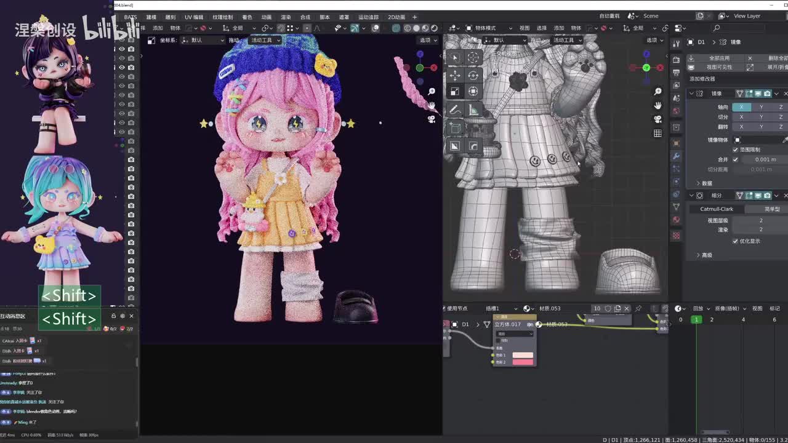Switch to the UV 编辑 workspace tab
This screenshot has height=443, width=788.
(193, 17)
